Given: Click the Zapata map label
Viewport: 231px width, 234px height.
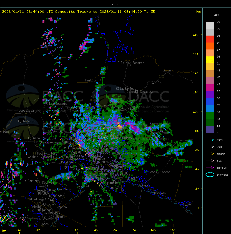Looking at the screenshot, I should tap(62, 207).
